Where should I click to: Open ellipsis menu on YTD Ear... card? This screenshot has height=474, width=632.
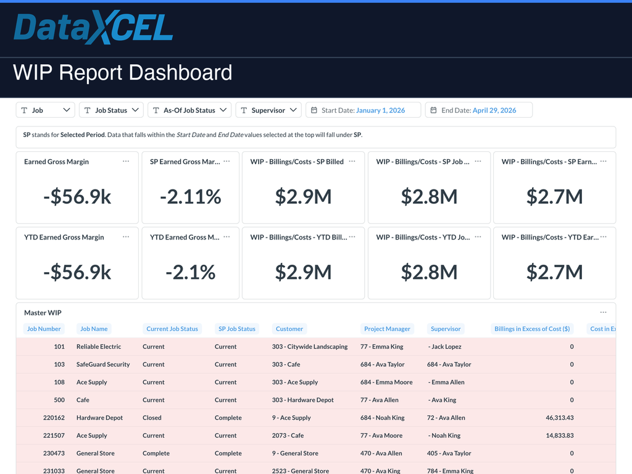pos(604,237)
